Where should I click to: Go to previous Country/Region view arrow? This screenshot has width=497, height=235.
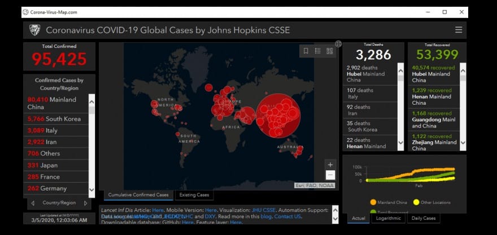33,203
